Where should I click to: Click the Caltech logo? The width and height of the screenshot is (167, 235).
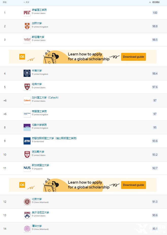tap(27, 100)
